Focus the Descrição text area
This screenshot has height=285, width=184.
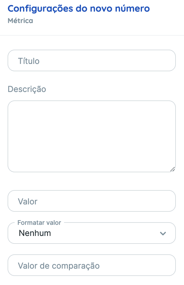tap(92, 136)
